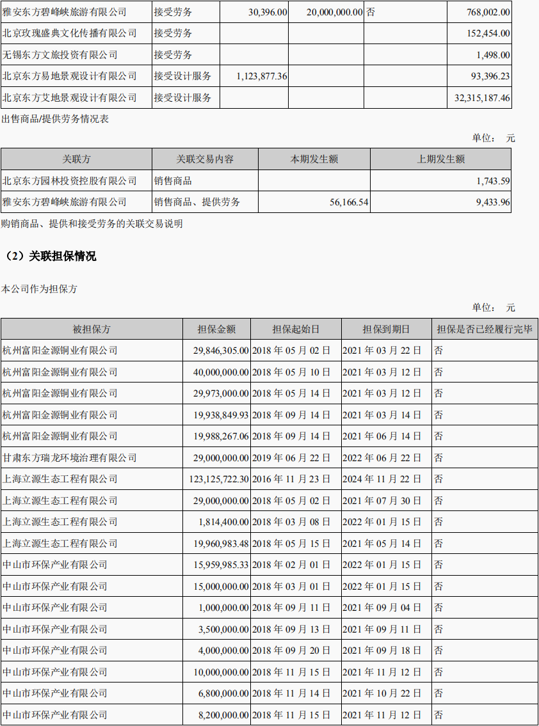Select the maturity date 2021年10月22日
Viewport: 539px width, 726px height.
tap(382, 693)
